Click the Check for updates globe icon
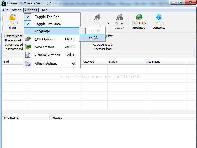 tap(139, 17)
